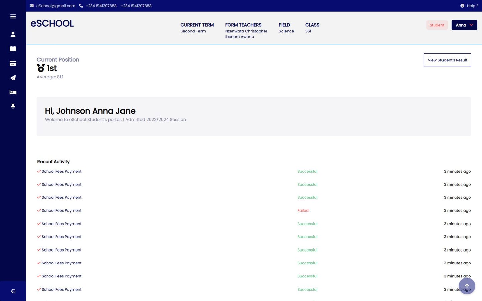Open the paper plane icon in sidebar
Image resolution: width=482 pixels, height=301 pixels.
[x=13, y=78]
